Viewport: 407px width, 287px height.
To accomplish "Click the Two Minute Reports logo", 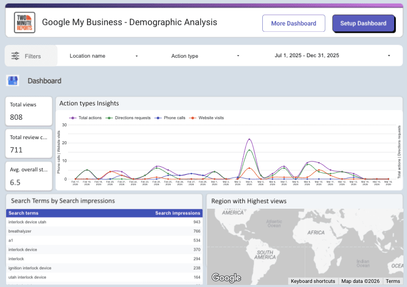I will click(25, 23).
